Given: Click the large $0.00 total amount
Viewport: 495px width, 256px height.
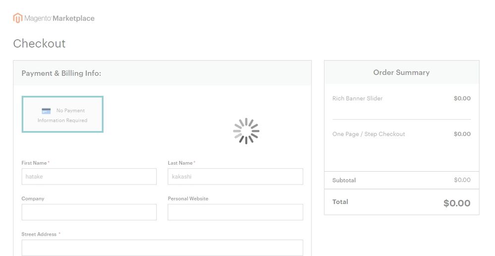Looking at the screenshot, I should 457,203.
